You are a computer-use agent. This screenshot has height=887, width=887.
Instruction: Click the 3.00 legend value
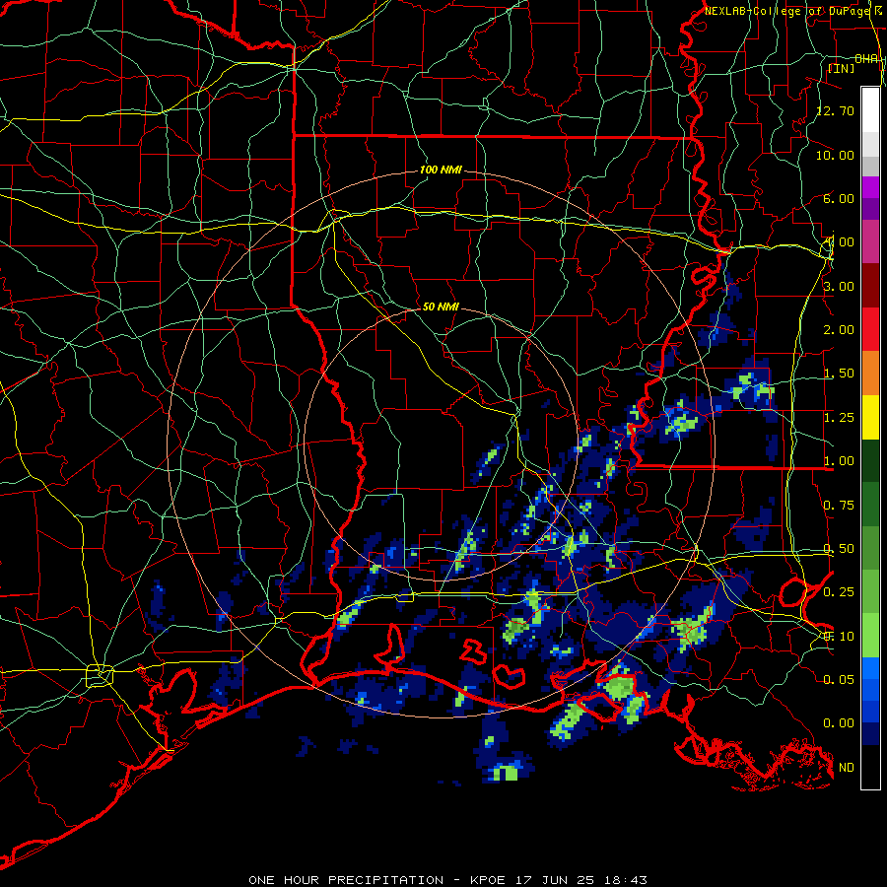pyautogui.click(x=839, y=286)
